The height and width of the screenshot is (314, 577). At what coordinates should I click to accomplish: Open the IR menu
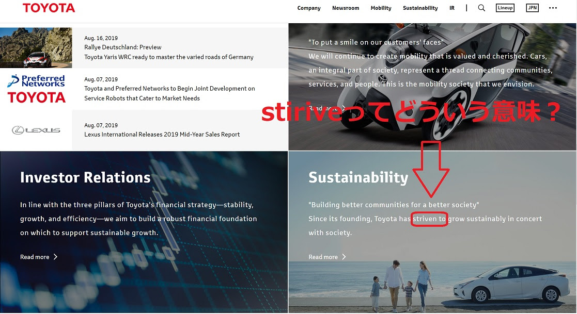(x=452, y=8)
